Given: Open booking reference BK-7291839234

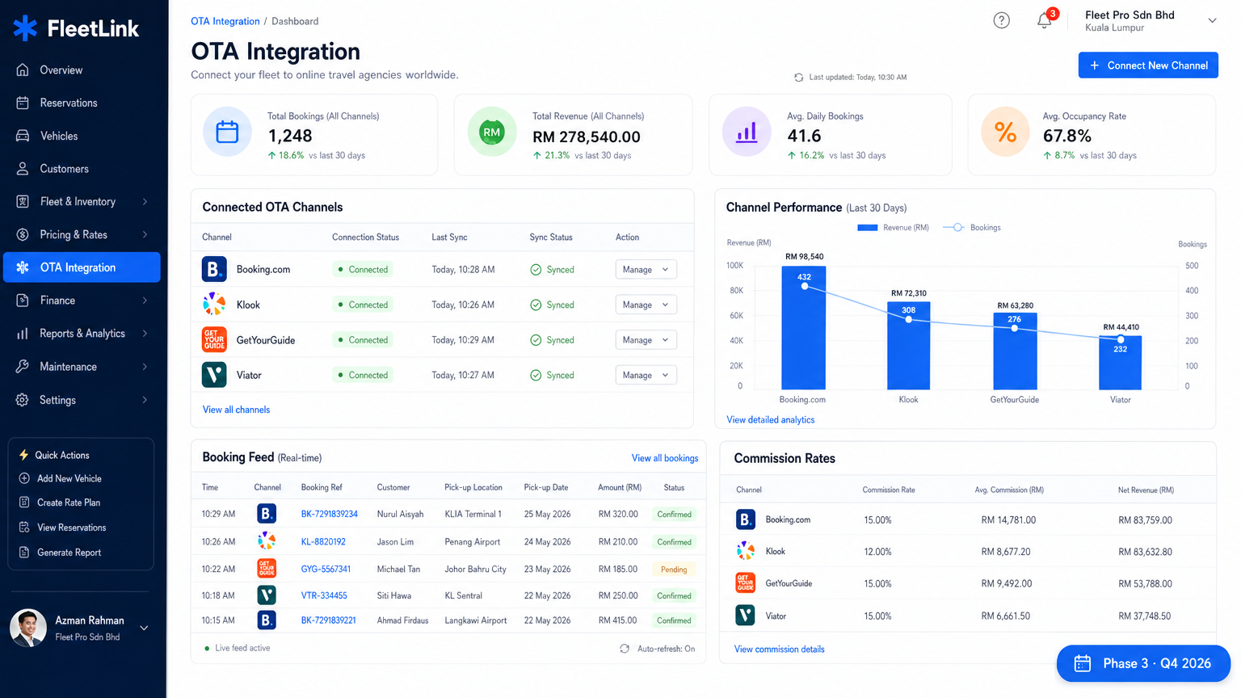Looking at the screenshot, I should coord(328,514).
